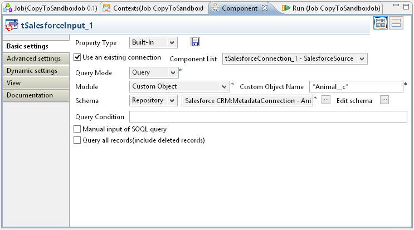Click the schema browse ellipsis button

326,100
